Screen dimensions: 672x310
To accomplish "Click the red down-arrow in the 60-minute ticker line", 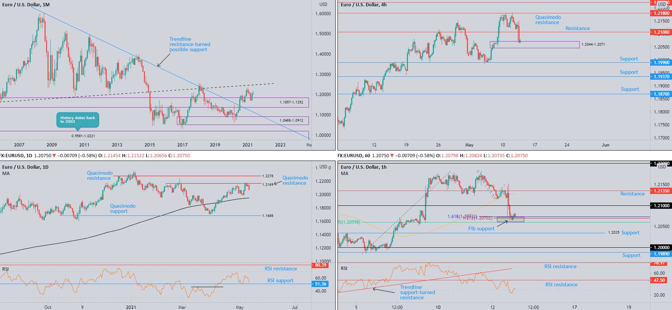I will 392,156.
